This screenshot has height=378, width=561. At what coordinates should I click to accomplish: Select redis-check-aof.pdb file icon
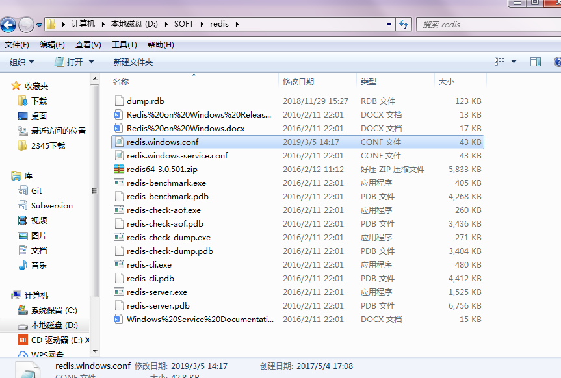tap(119, 224)
